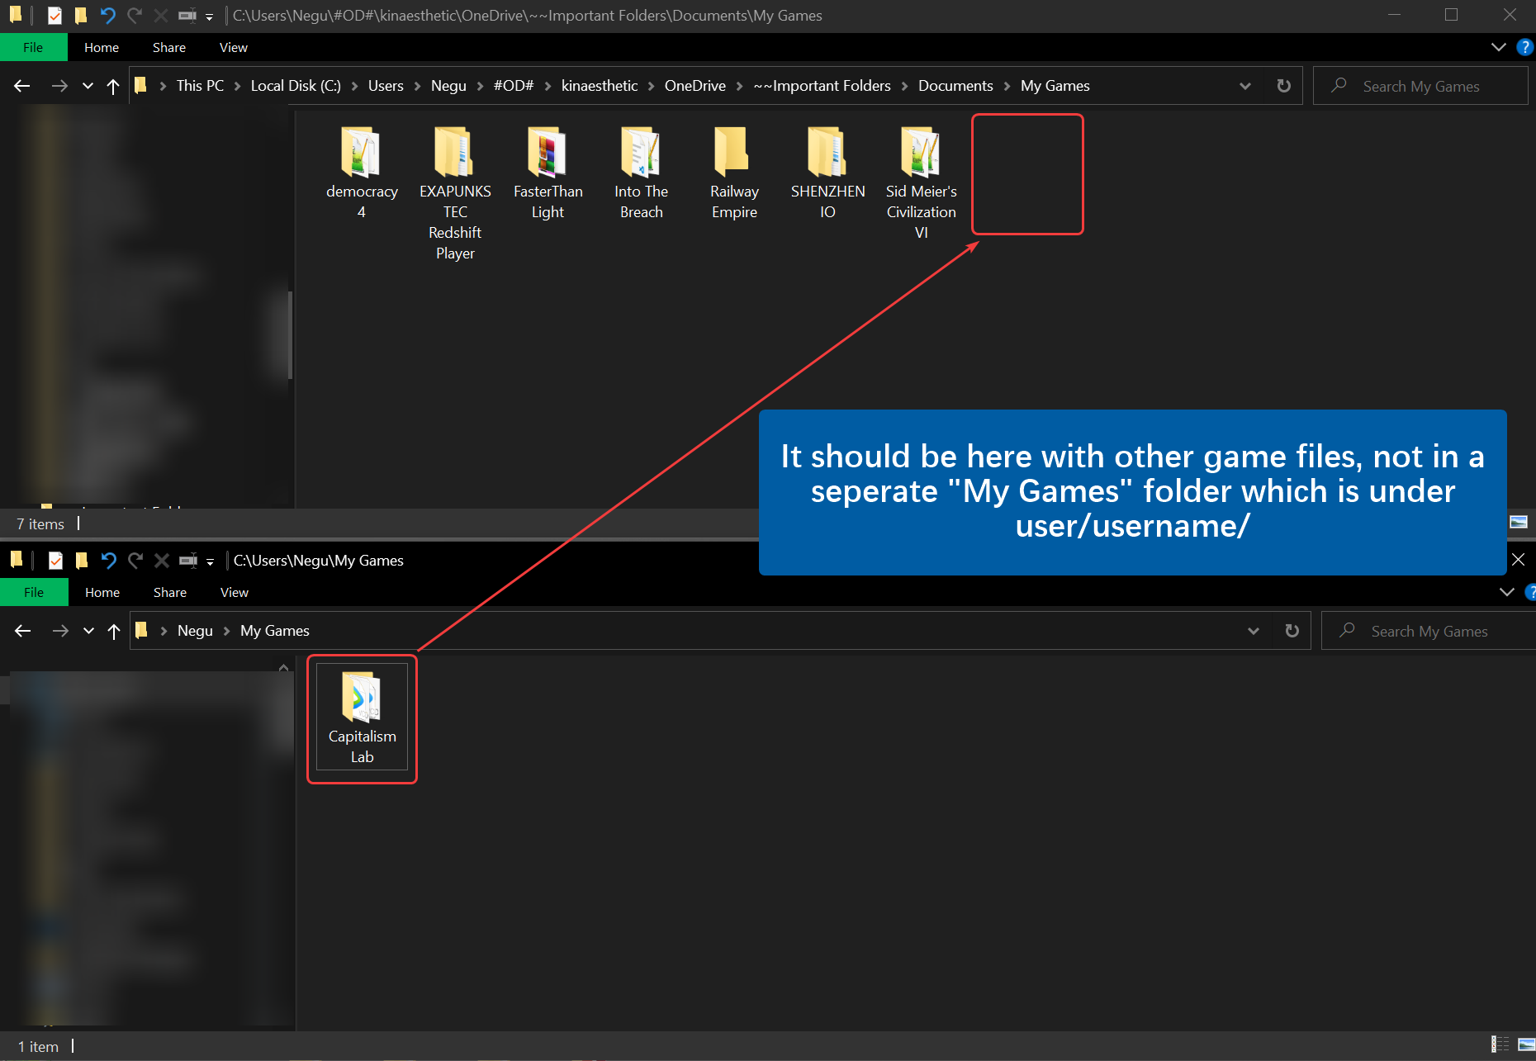Image resolution: width=1536 pixels, height=1061 pixels.
Task: Click Up arrow in top window
Action: click(113, 86)
